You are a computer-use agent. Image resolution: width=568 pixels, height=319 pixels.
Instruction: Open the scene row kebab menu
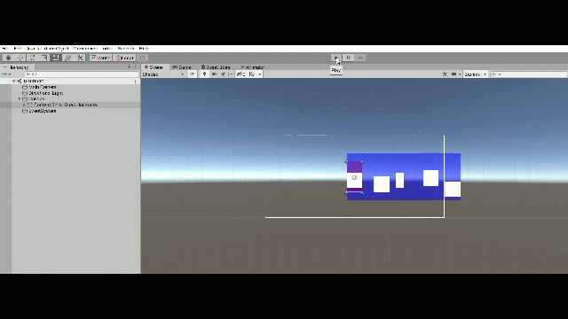pos(136,82)
